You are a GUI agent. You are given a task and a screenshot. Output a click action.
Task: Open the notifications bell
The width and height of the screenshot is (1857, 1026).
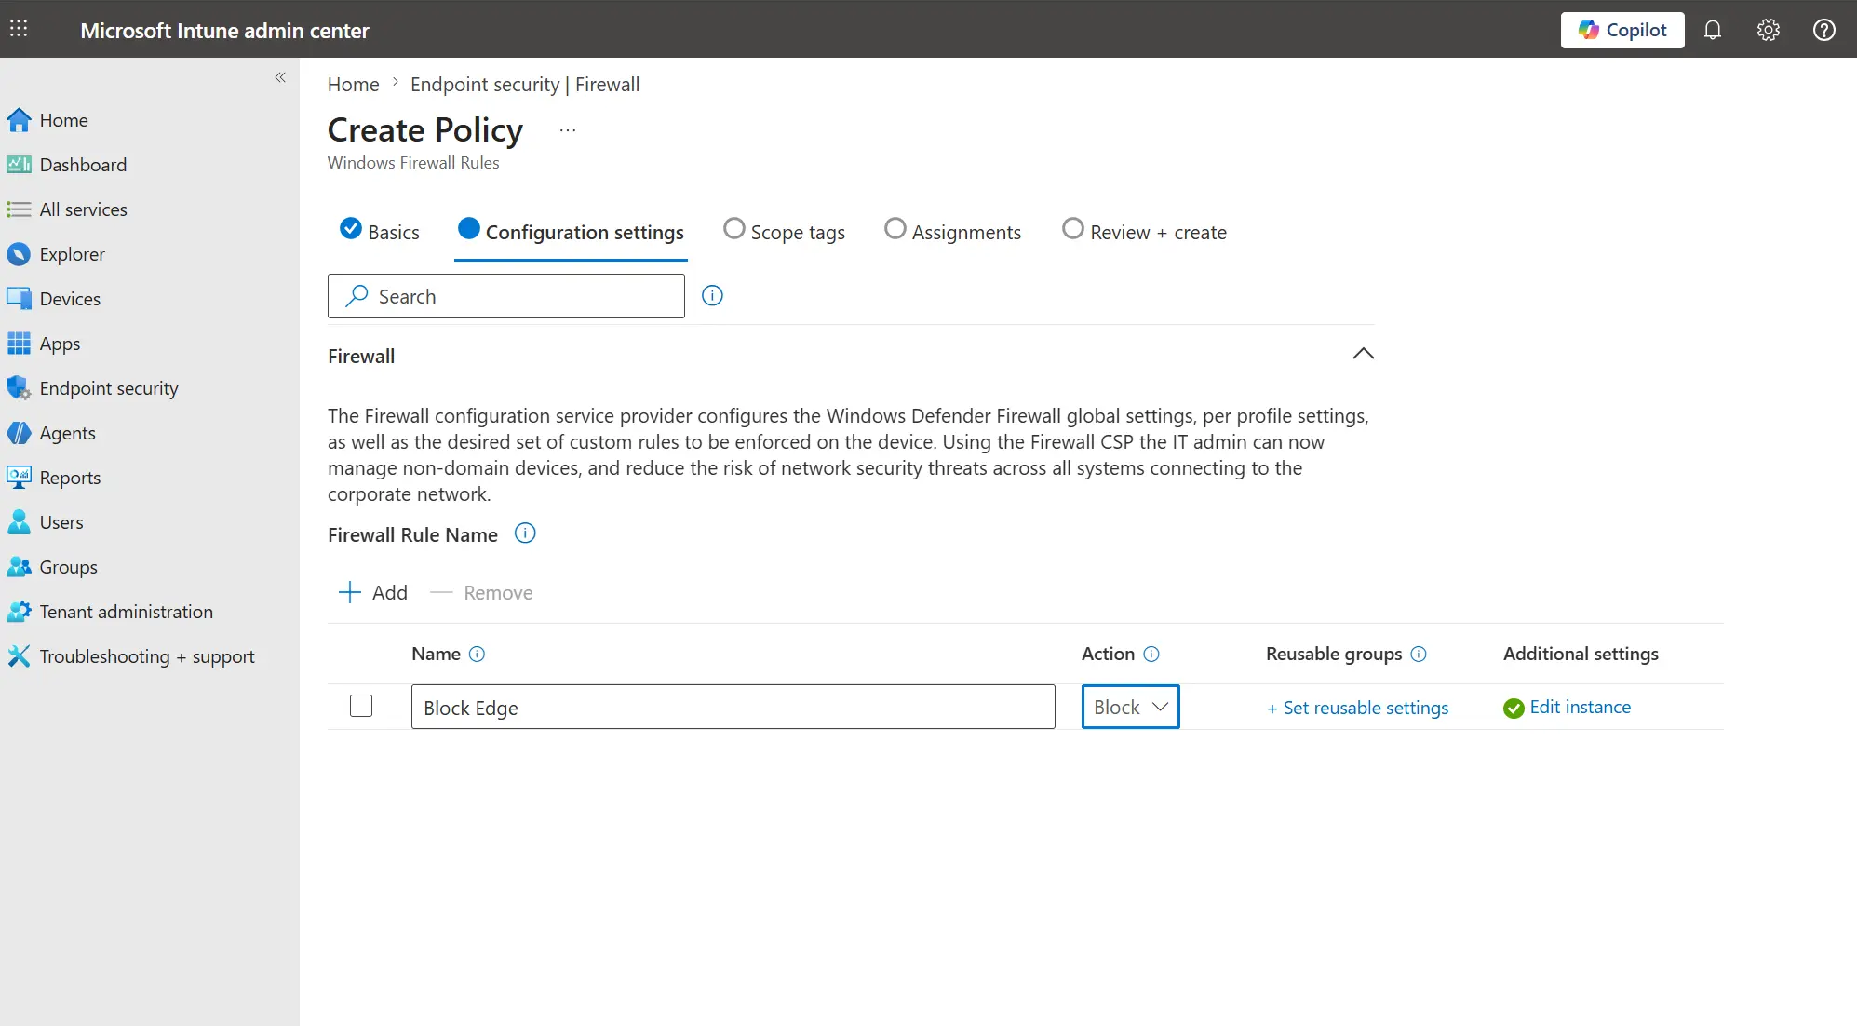click(x=1713, y=30)
